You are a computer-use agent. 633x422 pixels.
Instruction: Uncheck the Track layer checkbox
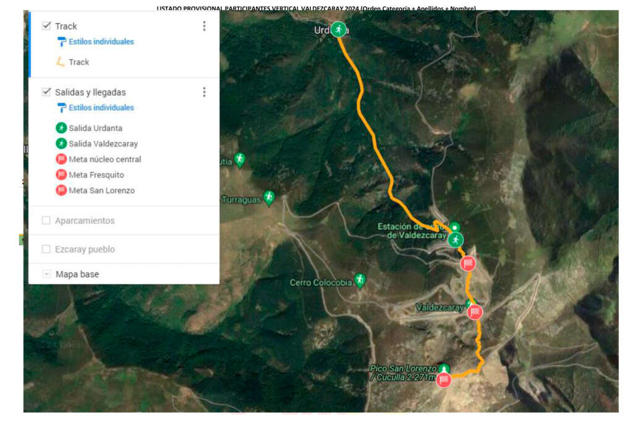point(46,26)
